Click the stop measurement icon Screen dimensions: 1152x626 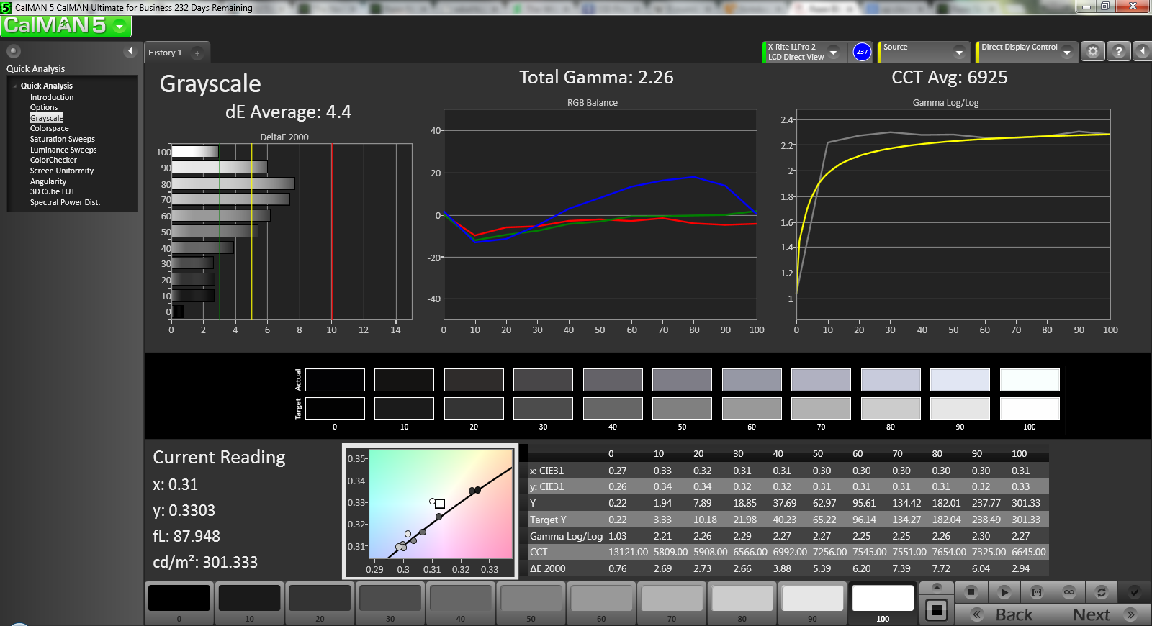click(x=971, y=592)
